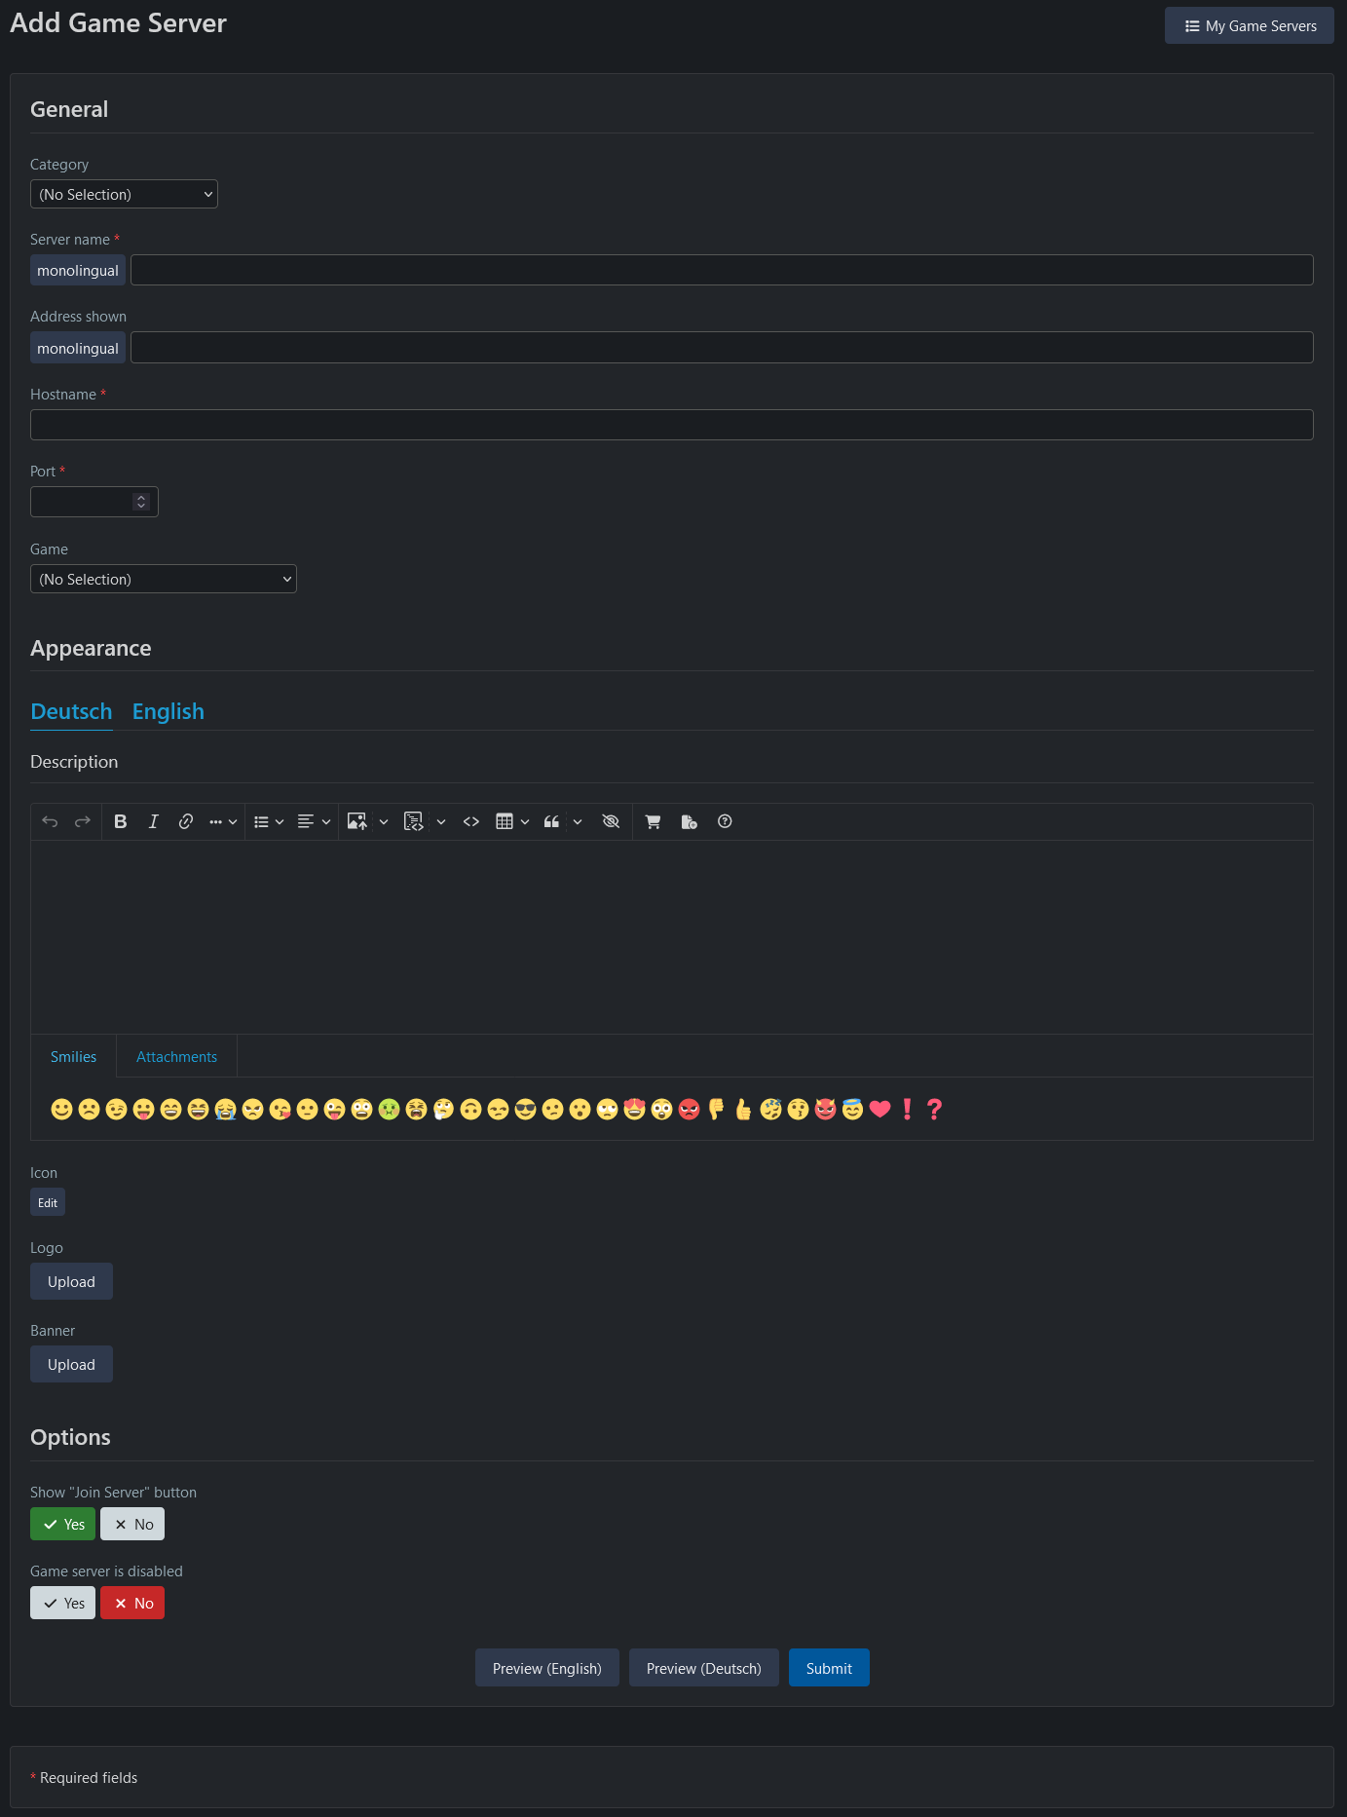Go to My Game Servers

[1250, 25]
